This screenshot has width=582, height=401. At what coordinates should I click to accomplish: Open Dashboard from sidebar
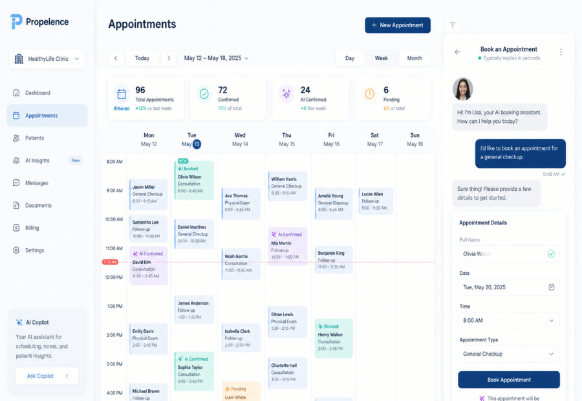tap(47, 93)
